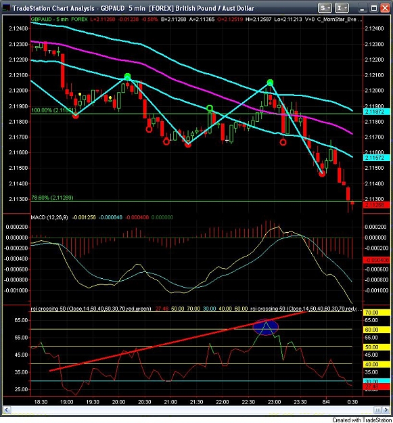This screenshot has height=423, width=393.
Task: Click the 8/4 date label on time axis
Action: (326, 402)
